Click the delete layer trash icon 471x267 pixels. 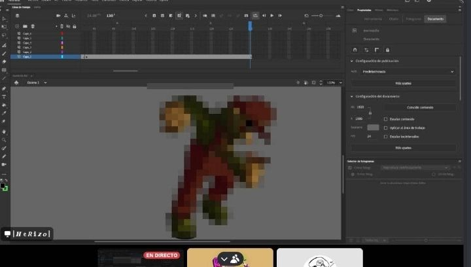(33, 26)
